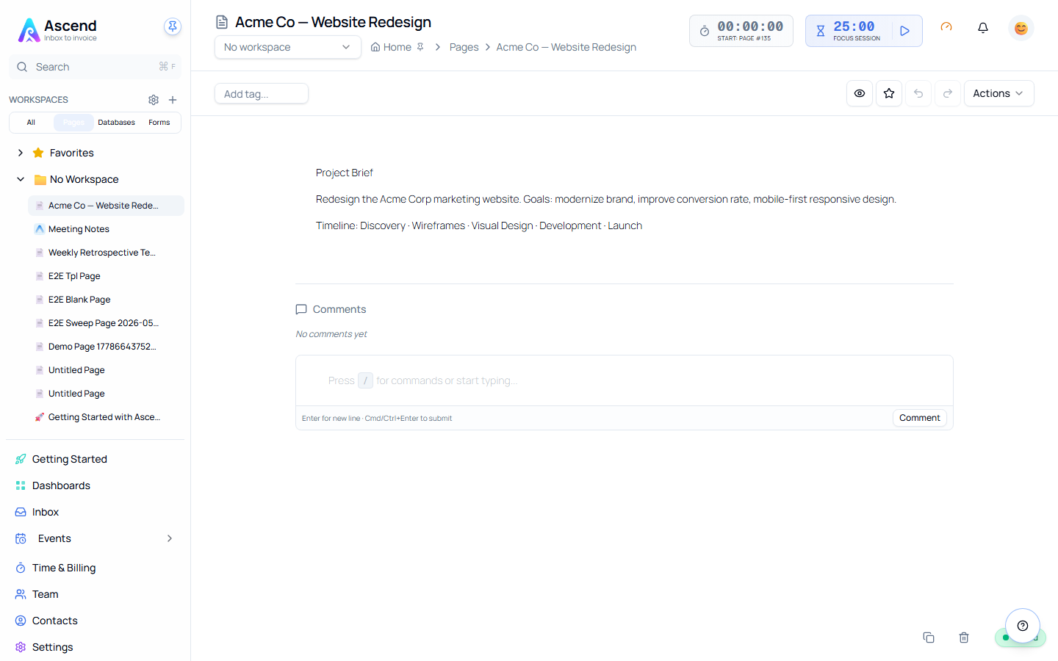
Task: Open Acme Co — Website Redesign page in sidebar
Action: (106, 206)
